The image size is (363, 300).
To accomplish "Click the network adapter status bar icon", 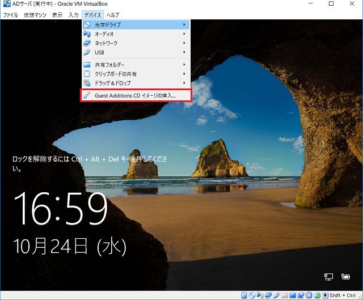I will [268, 295].
